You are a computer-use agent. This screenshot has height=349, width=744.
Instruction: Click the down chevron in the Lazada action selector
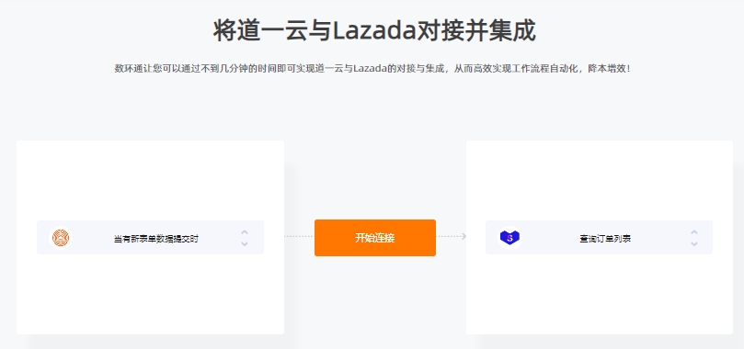click(693, 243)
